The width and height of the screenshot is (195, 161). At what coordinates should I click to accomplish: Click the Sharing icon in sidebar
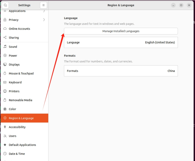(x=5, y=37)
